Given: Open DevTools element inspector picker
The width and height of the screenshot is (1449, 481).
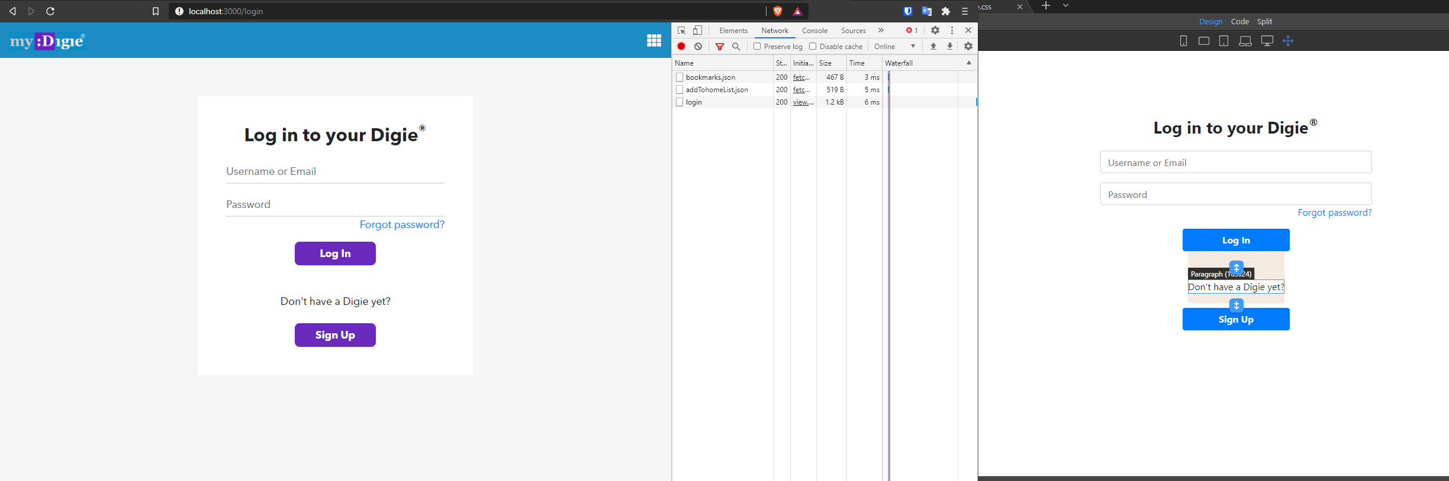Looking at the screenshot, I should [x=682, y=30].
